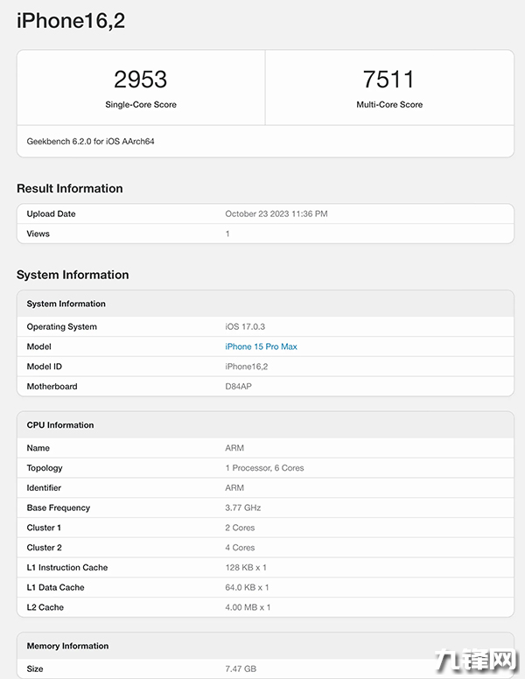Click the Views row in Result Information

click(38, 234)
